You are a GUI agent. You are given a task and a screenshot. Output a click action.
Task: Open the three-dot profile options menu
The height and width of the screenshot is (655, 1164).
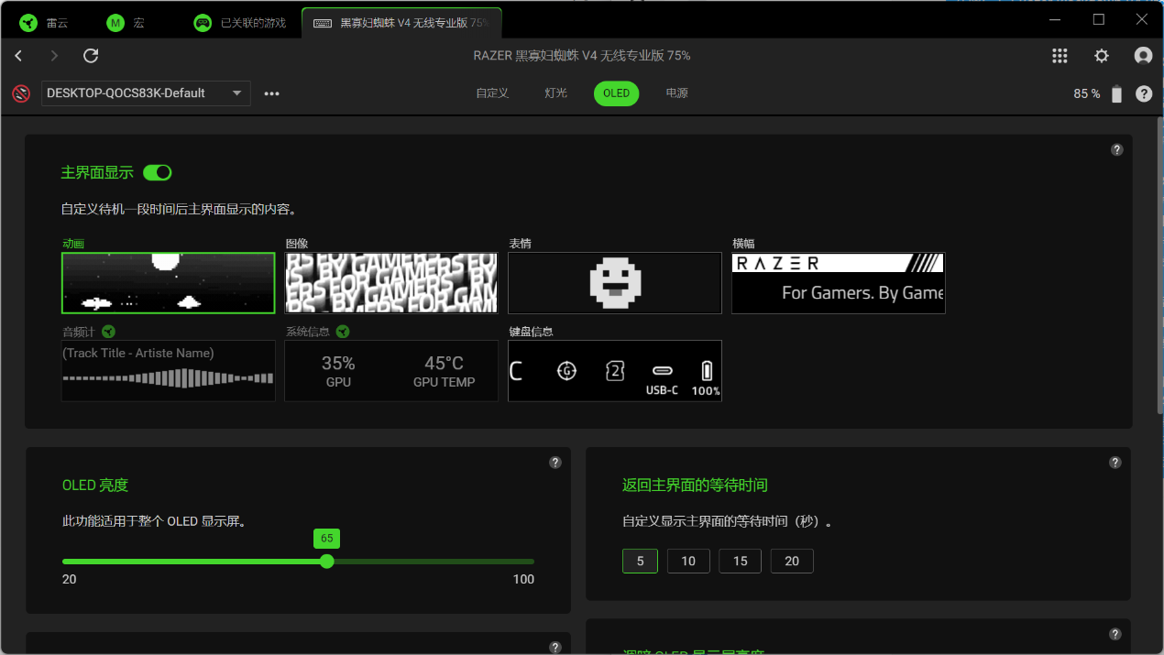coord(271,93)
